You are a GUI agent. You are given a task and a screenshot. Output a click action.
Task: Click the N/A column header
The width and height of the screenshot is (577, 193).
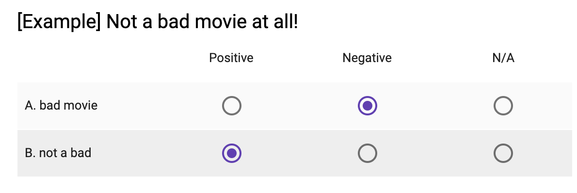point(503,58)
